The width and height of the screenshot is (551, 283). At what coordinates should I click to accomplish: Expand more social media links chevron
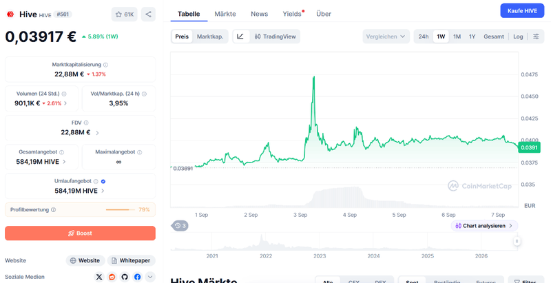(x=150, y=277)
